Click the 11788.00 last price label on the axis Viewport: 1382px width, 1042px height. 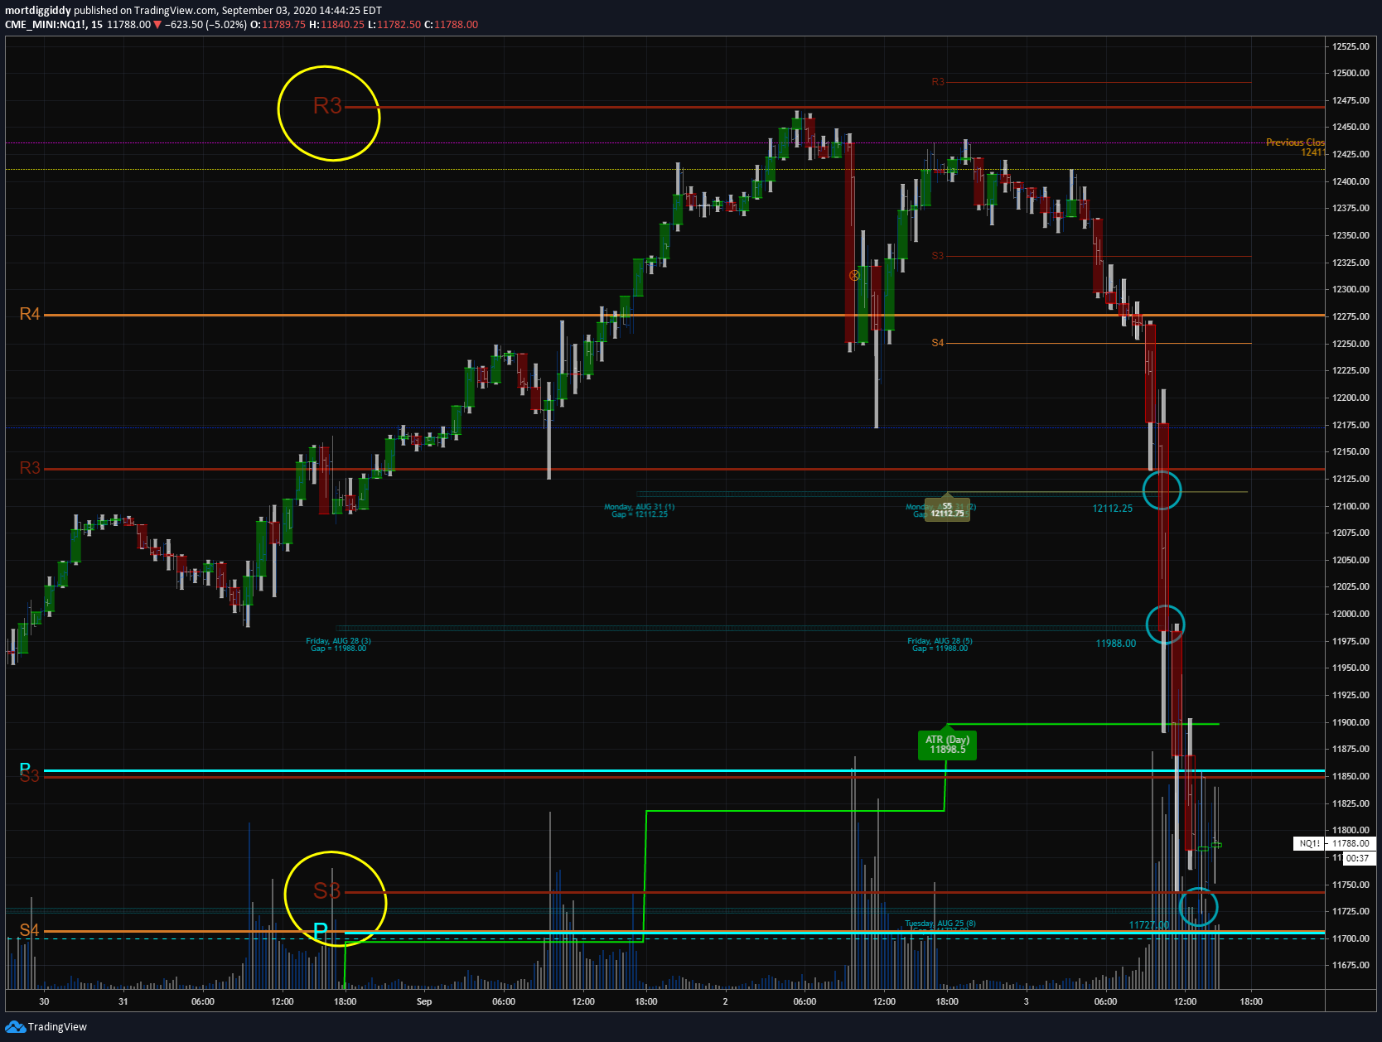pyautogui.click(x=1351, y=843)
